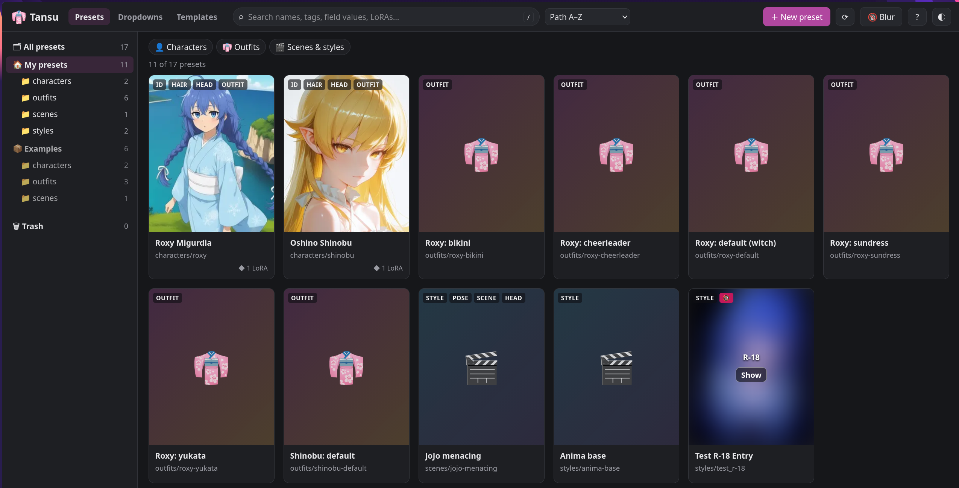Switch to the Templates tab
Screen dimensions: 959x488
click(x=197, y=17)
